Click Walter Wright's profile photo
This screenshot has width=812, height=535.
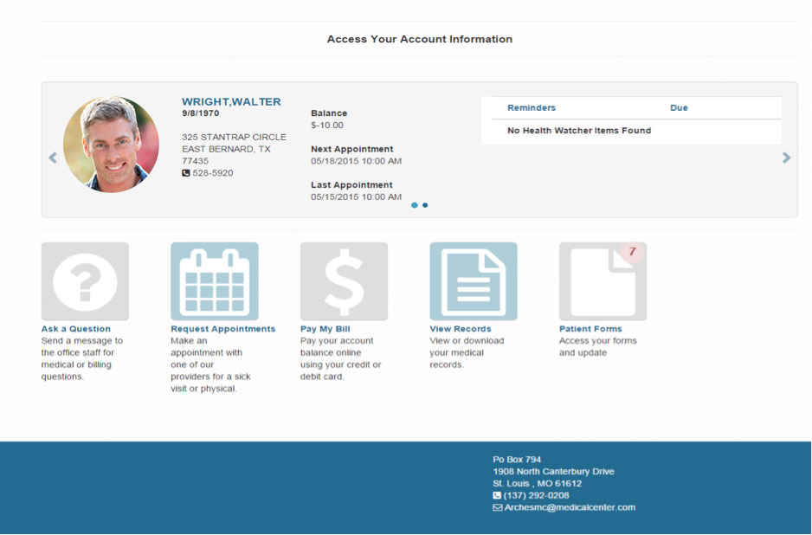click(111, 144)
